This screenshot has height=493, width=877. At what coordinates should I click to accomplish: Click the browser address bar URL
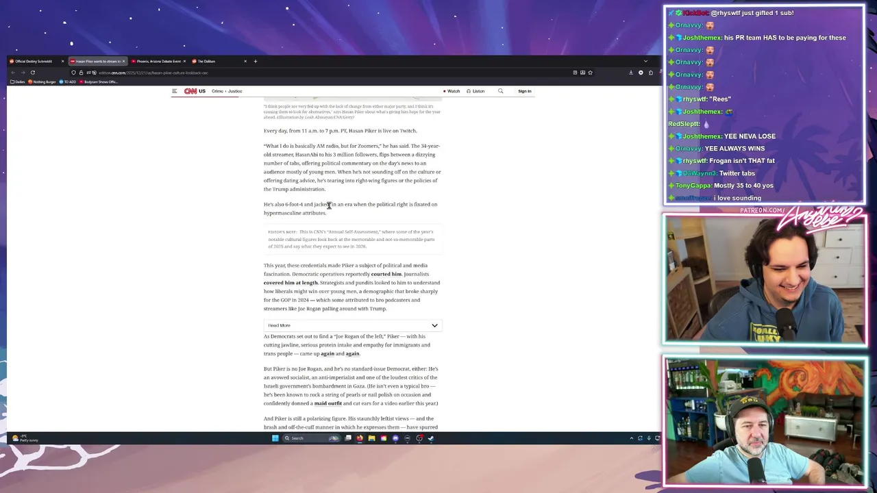pyautogui.click(x=153, y=73)
